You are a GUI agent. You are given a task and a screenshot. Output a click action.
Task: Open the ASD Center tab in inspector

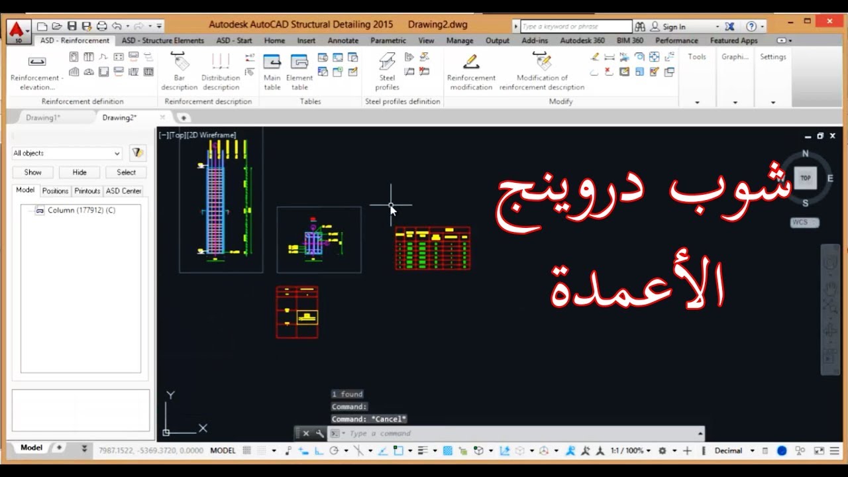pyautogui.click(x=123, y=191)
